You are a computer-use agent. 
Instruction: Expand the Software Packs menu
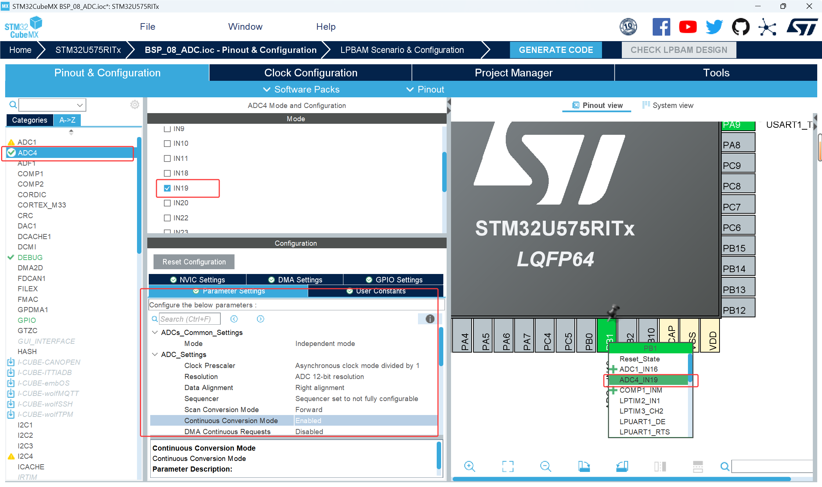(x=301, y=89)
